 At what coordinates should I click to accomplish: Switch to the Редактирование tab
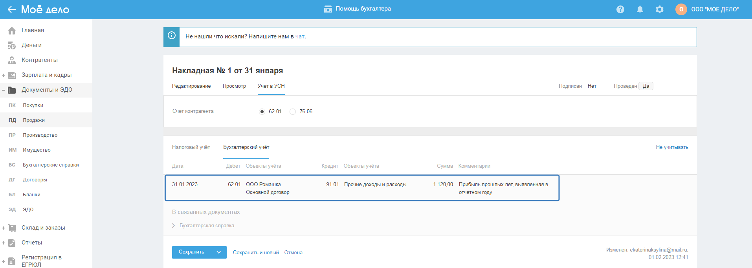(x=191, y=86)
